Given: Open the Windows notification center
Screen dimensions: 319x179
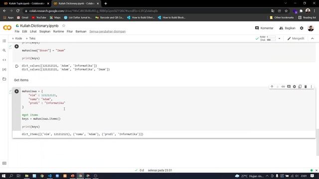Looking at the screenshot, I should click(x=313, y=176).
